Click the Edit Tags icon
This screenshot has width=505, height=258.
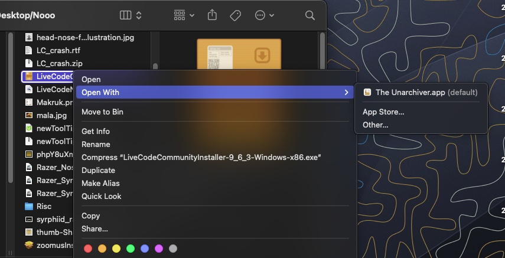pos(236,15)
